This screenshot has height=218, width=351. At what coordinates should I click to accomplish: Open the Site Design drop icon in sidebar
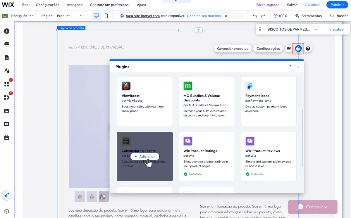[6, 71]
